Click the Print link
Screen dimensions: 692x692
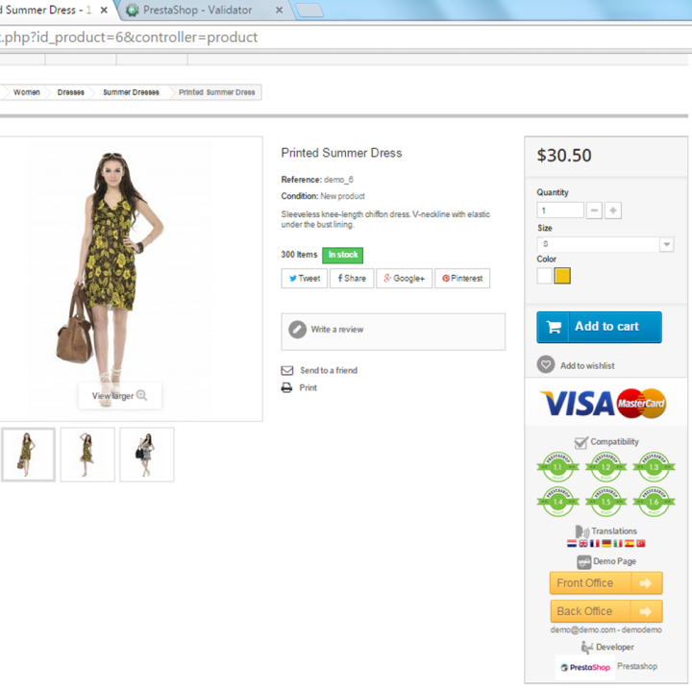309,387
